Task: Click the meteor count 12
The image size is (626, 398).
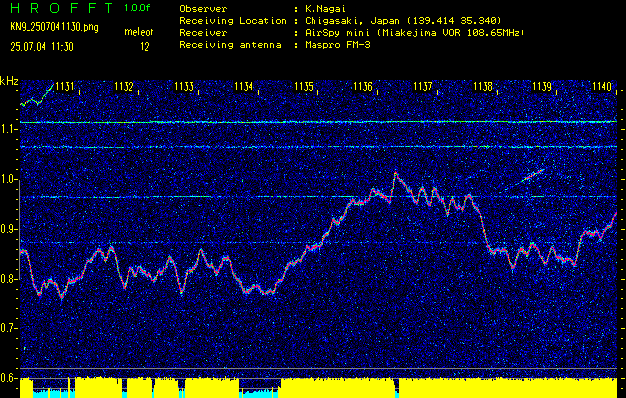Action: [x=144, y=47]
